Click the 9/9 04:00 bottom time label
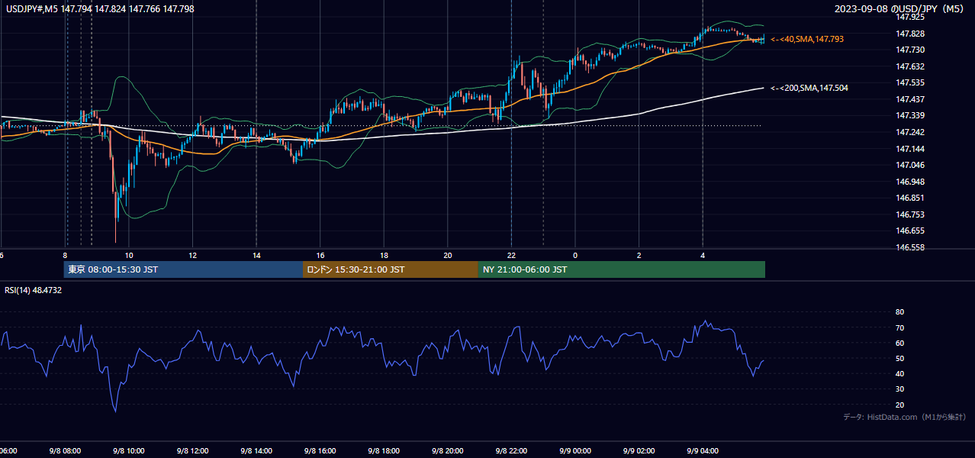This screenshot has height=458, width=975. (703, 451)
